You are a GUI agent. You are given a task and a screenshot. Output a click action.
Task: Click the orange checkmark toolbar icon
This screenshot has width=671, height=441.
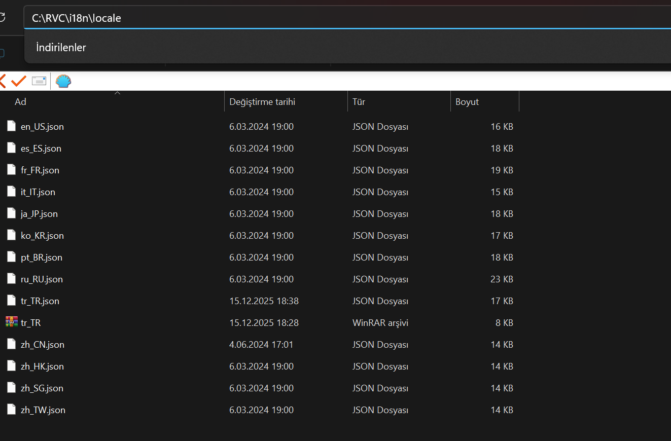(x=19, y=81)
